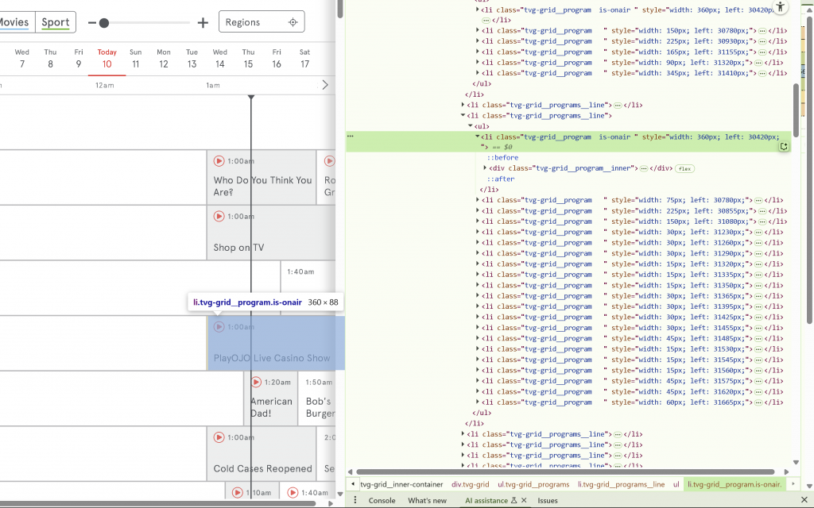Click the play icon beside the 1:40am listing
The image size is (814, 508).
point(293,492)
